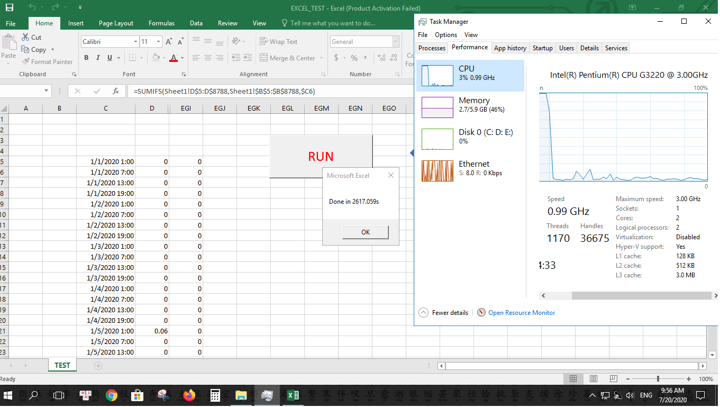Viewport: 720px width, 407px height.
Task: Open the Windows Start menu
Action: coord(8,395)
